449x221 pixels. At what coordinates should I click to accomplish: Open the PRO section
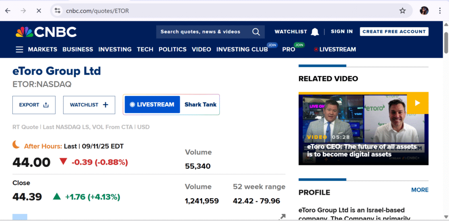[289, 49]
